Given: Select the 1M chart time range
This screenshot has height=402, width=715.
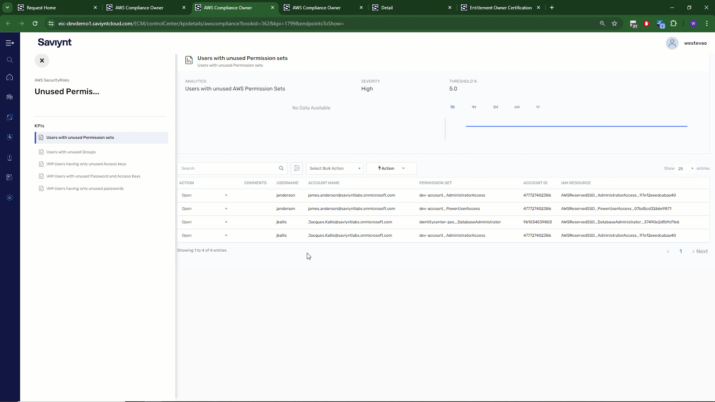Looking at the screenshot, I should tap(474, 107).
